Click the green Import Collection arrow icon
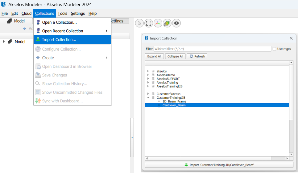This screenshot has width=298, height=173. pos(38,39)
